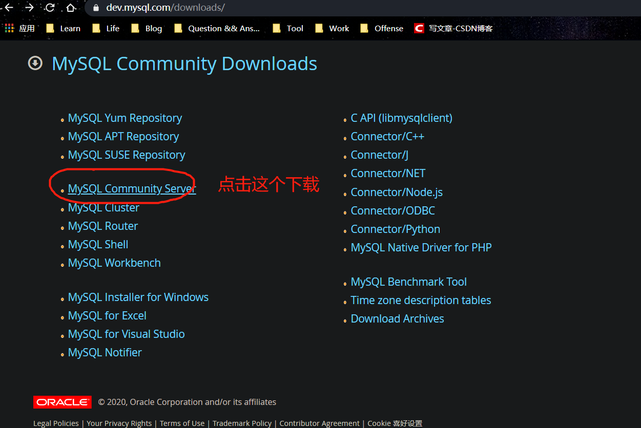Viewport: 641px width, 428px height.
Task: Open Trademark Policy footer link
Action: coord(242,423)
